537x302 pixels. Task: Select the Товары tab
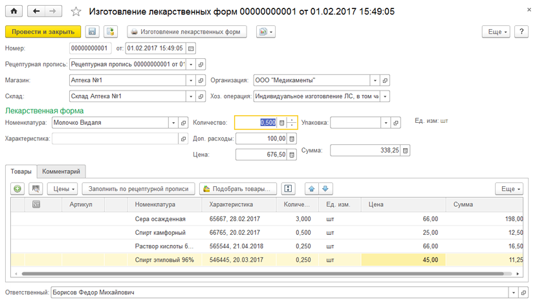click(21, 171)
